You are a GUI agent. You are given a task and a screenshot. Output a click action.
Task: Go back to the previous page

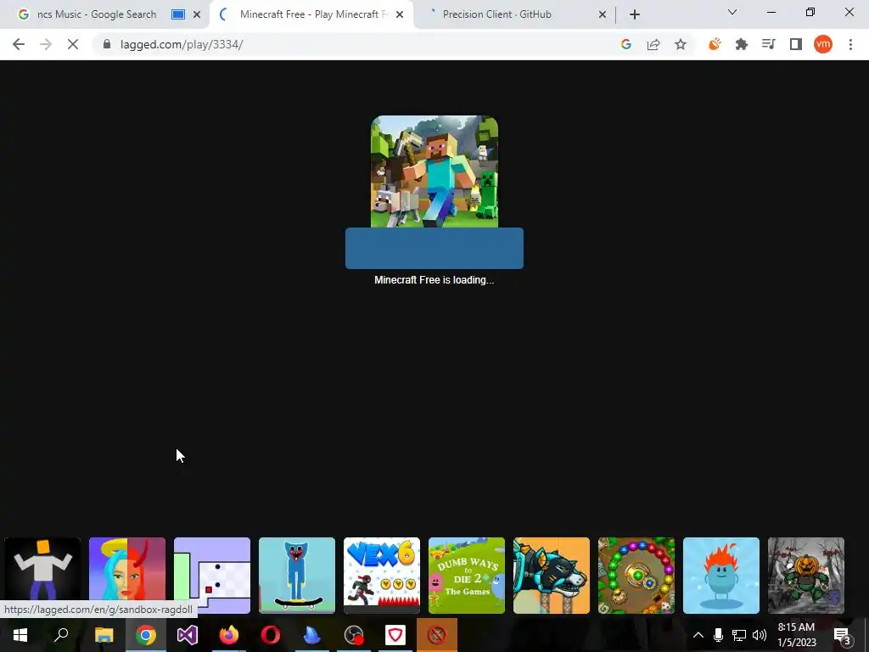click(19, 44)
